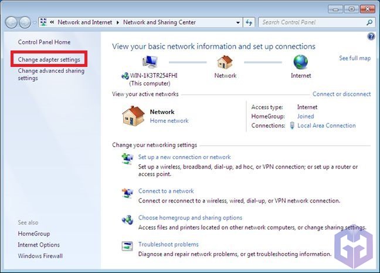Maximize the Control Panel window

click(351, 9)
